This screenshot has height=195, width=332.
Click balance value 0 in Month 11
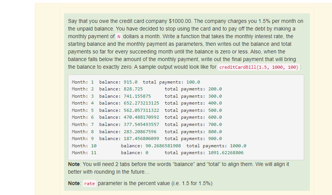click(x=147, y=153)
